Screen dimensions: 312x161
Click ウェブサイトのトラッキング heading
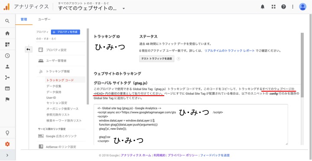tap(117, 74)
